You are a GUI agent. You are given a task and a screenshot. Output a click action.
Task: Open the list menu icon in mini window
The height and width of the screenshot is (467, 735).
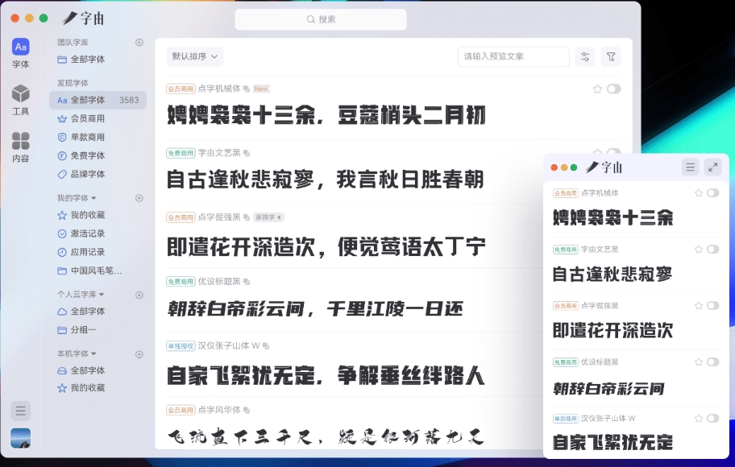click(690, 167)
